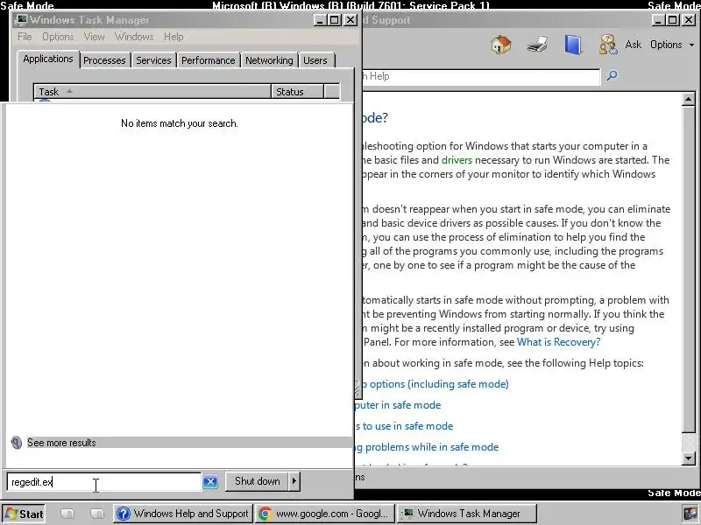Clear search text with the X icon
This screenshot has width=701, height=525.
tap(210, 482)
